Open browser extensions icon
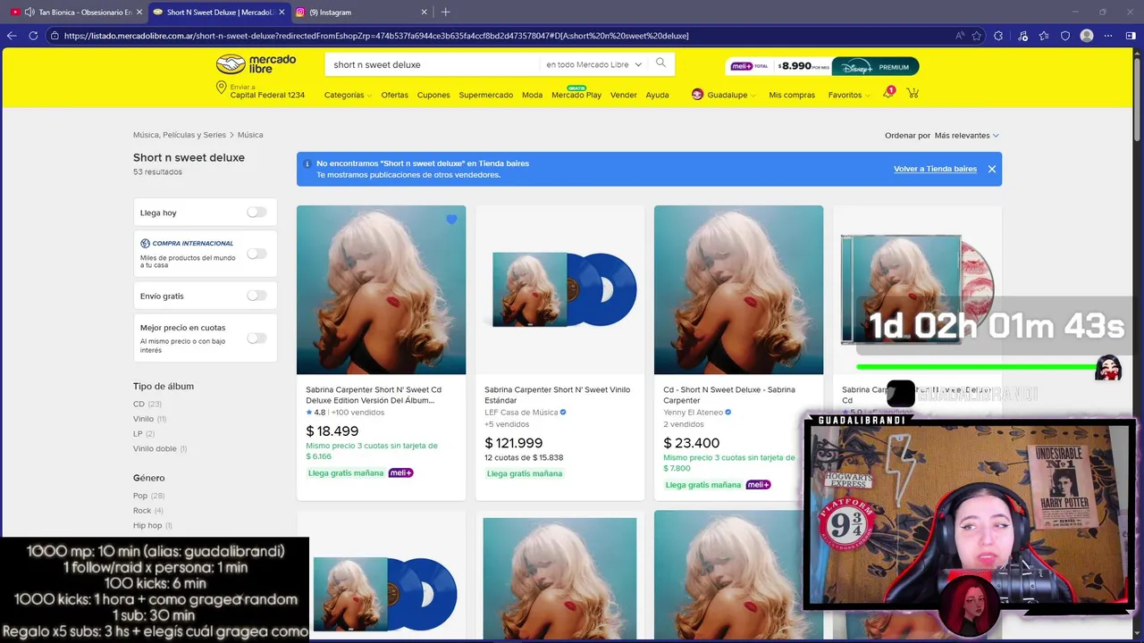 coord(998,36)
